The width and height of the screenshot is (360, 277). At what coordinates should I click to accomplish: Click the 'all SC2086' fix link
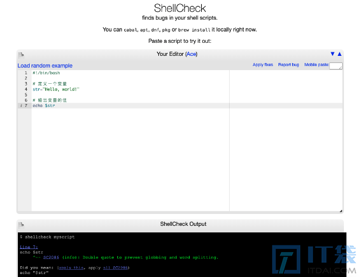tap(115, 267)
